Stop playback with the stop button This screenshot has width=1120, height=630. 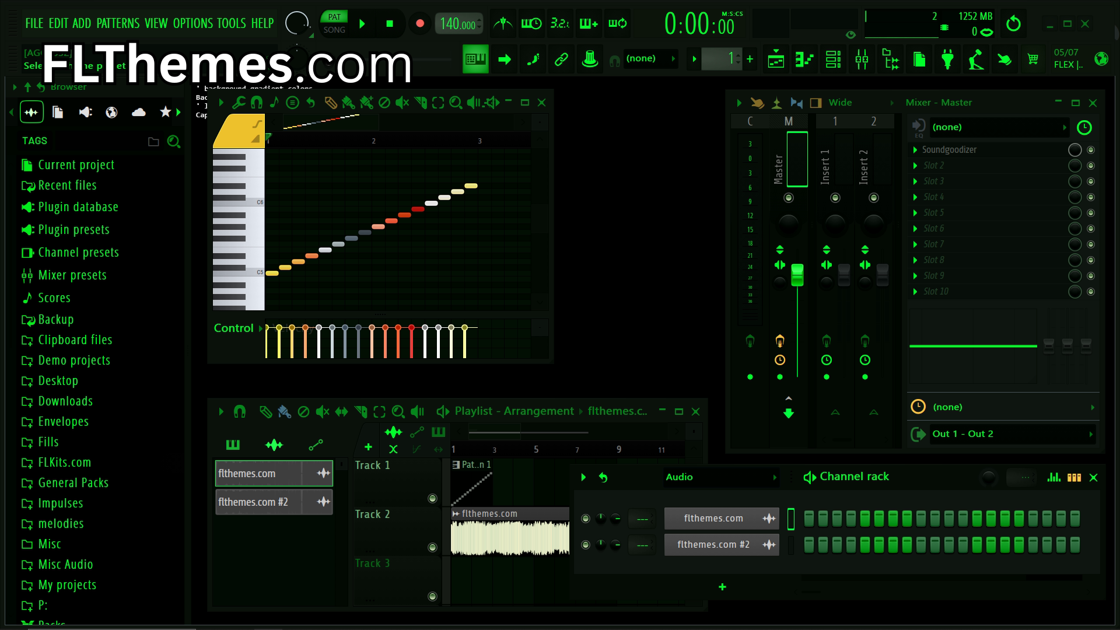point(390,24)
